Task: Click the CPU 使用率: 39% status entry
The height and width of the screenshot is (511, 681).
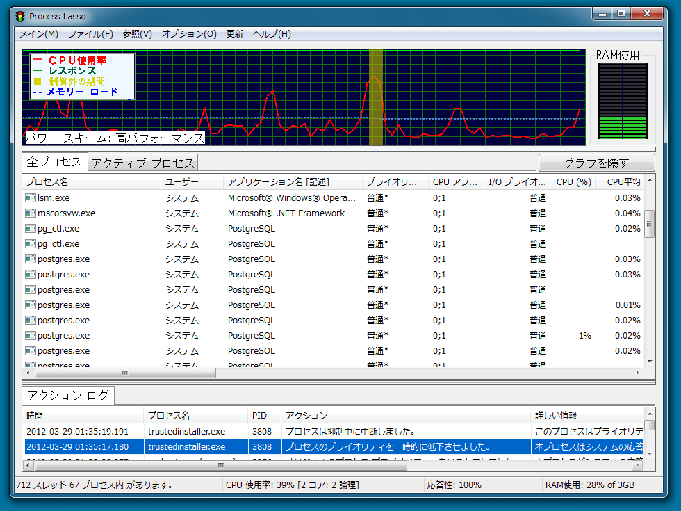Action: tap(293, 485)
